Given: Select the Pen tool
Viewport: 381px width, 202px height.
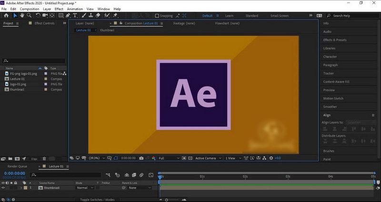Looking at the screenshot, I should point(68,15).
